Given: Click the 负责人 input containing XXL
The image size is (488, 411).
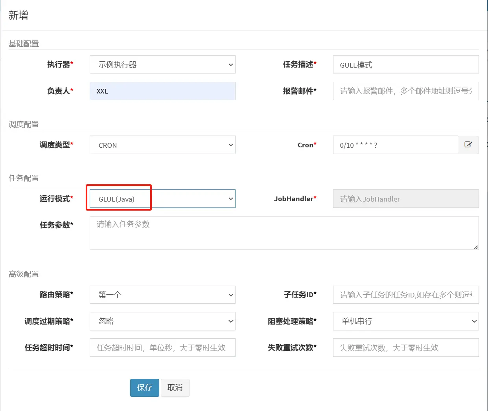Looking at the screenshot, I should tap(162, 91).
